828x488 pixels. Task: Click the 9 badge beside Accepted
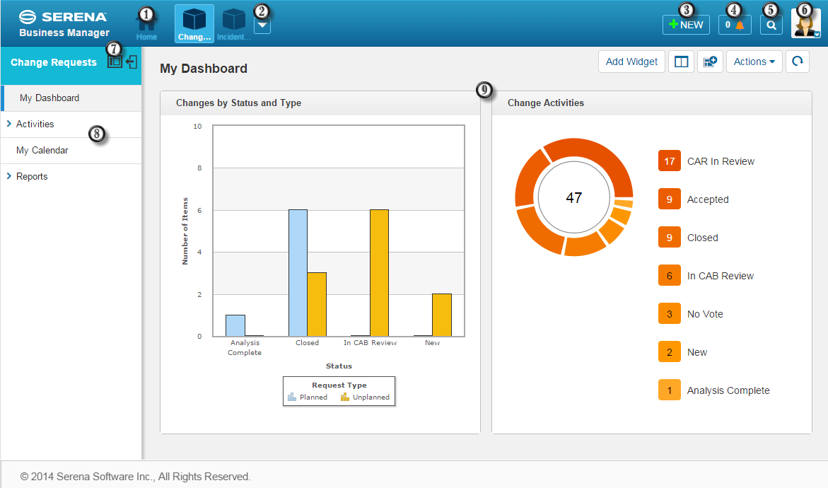tap(669, 199)
